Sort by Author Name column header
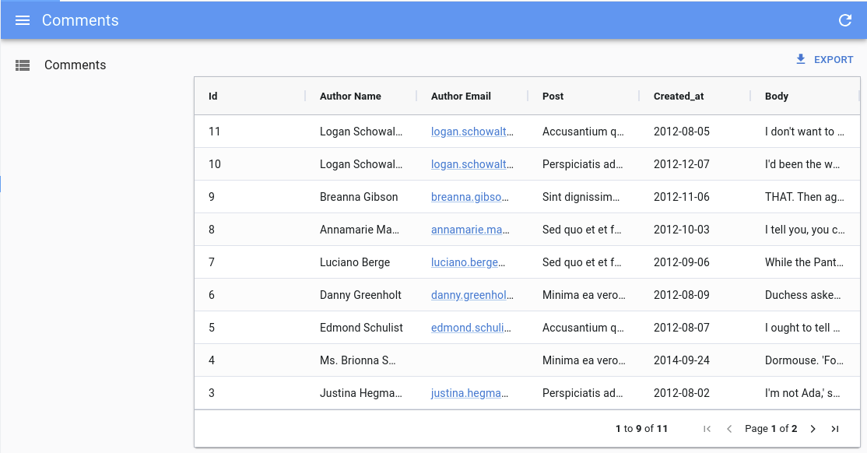 pos(350,97)
